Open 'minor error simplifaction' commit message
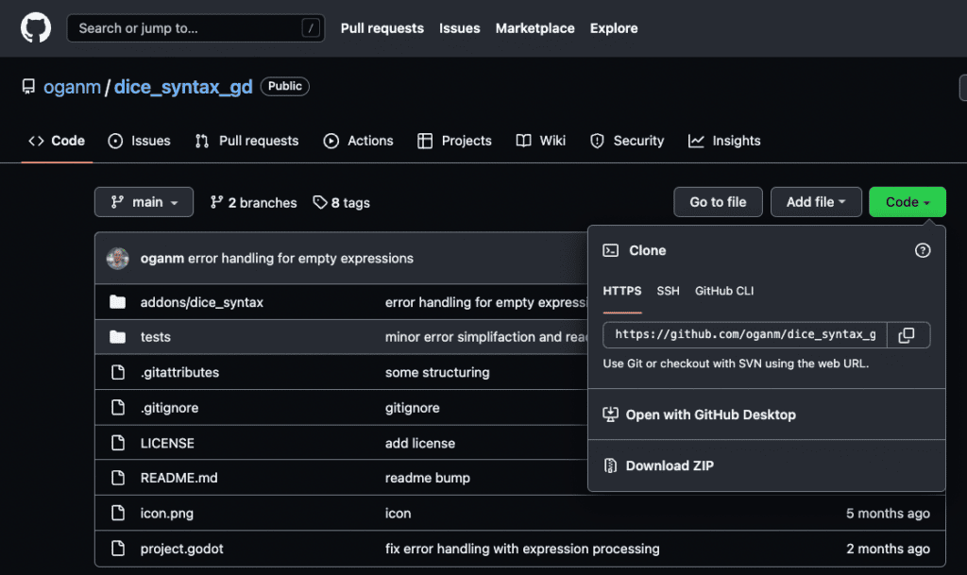Image resolution: width=967 pixels, height=575 pixels. pos(486,337)
